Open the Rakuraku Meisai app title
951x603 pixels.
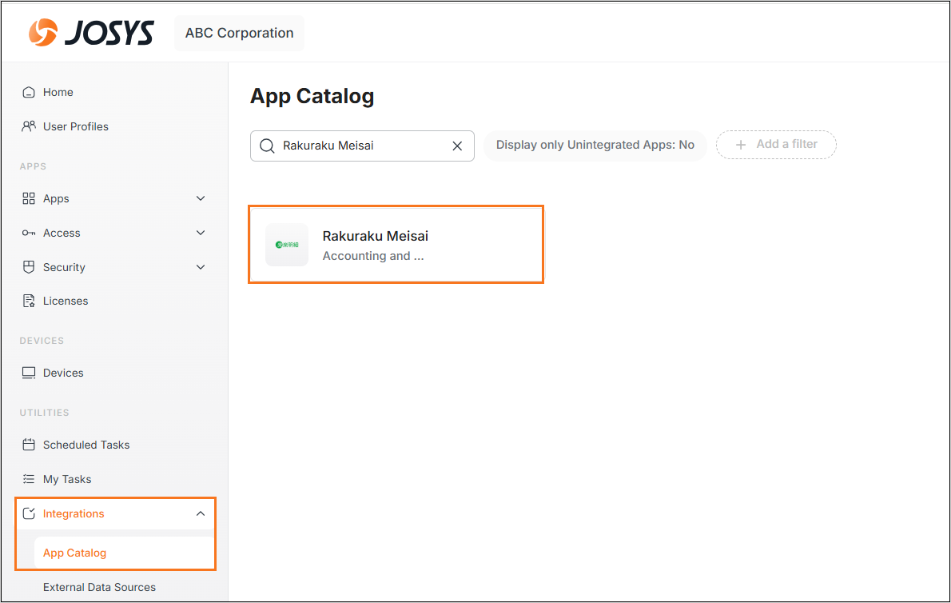point(375,236)
